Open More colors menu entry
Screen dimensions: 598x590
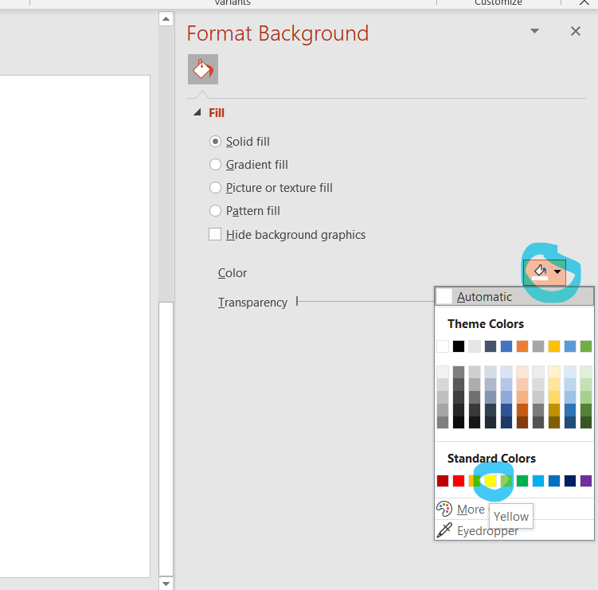(471, 510)
